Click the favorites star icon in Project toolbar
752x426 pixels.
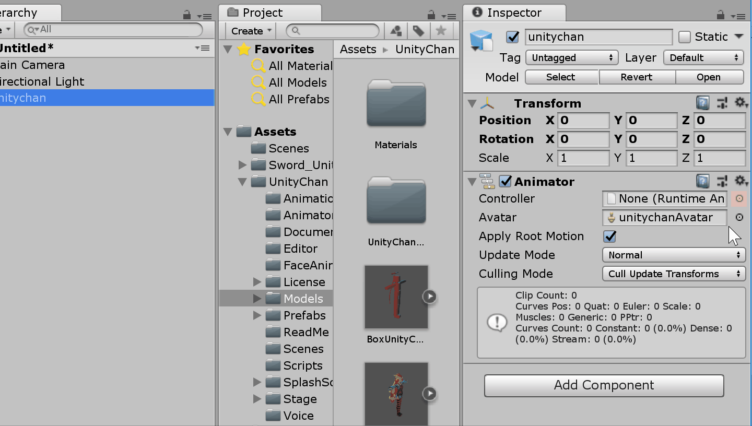click(441, 31)
